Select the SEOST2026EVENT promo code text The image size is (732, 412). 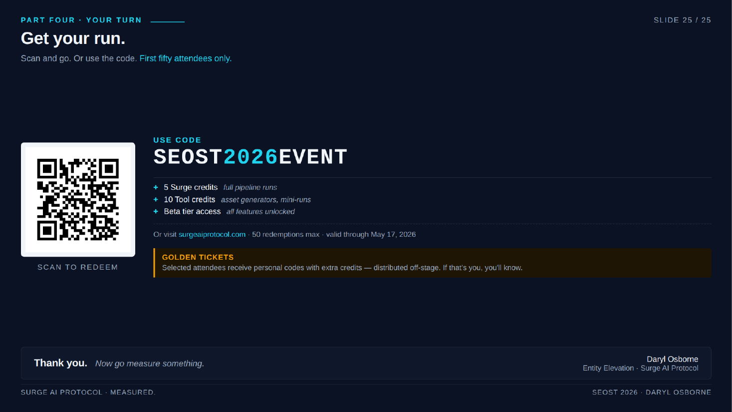point(250,157)
